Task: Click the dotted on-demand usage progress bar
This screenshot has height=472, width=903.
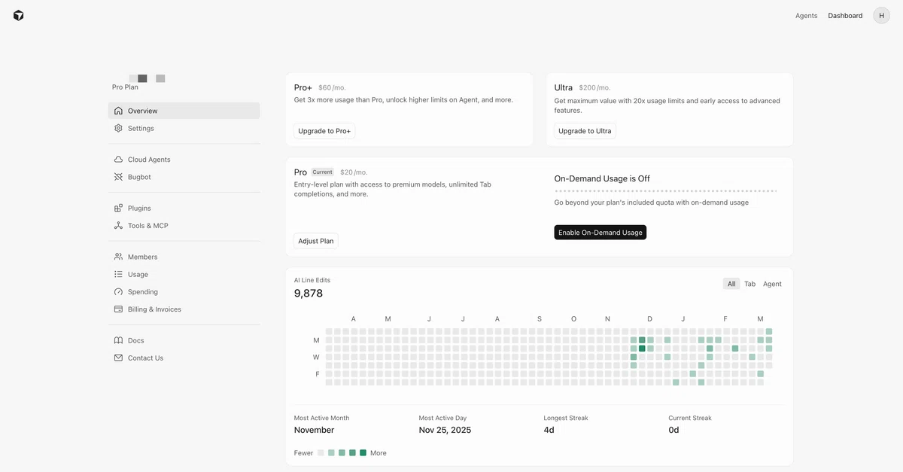Action: coord(666,191)
